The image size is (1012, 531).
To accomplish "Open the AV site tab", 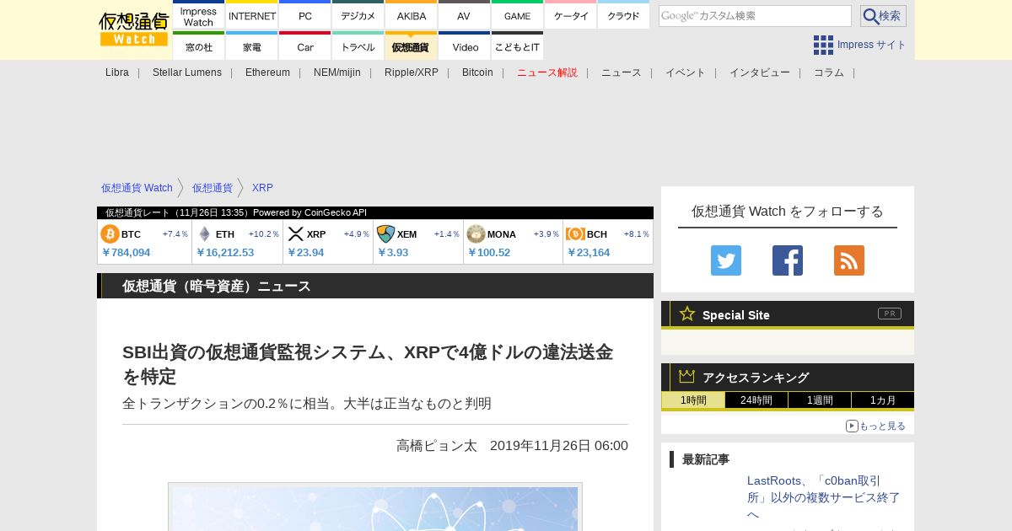I will click(464, 15).
